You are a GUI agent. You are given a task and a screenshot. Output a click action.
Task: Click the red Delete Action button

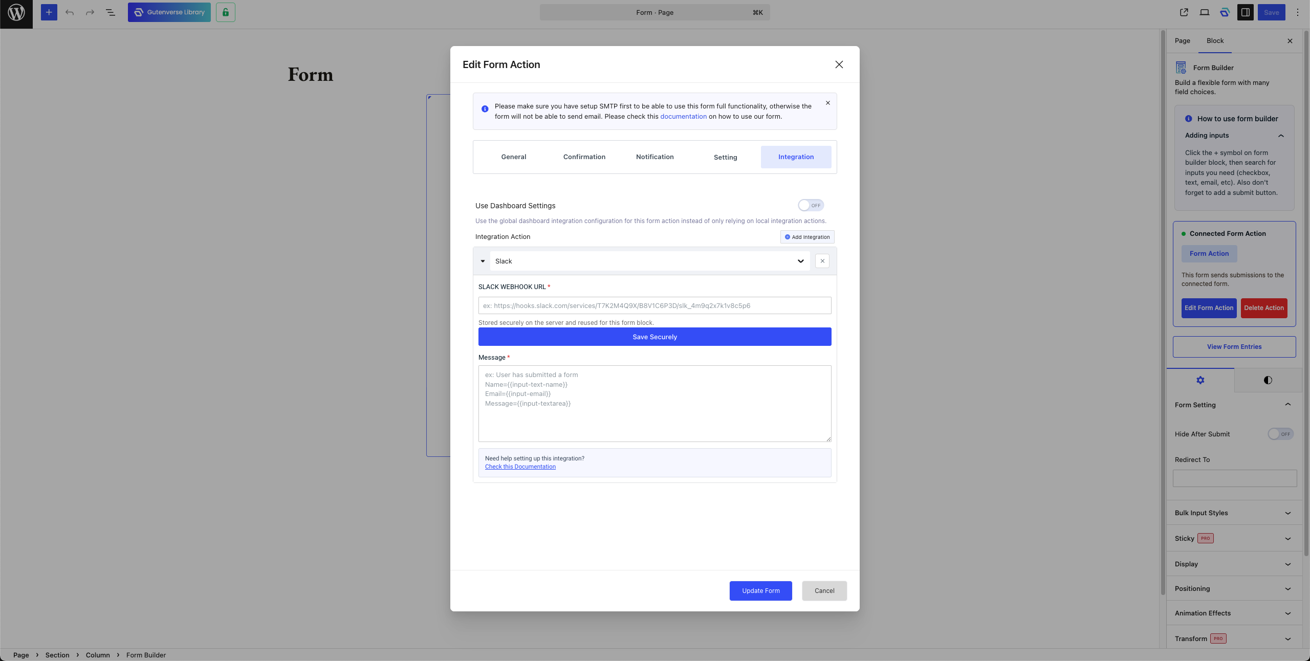1264,308
